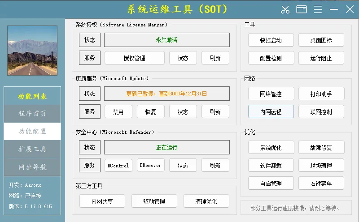Click 禁用 in Microsoft Update section
Image resolution: width=359 pixels, height=222 pixels.
[118, 112]
